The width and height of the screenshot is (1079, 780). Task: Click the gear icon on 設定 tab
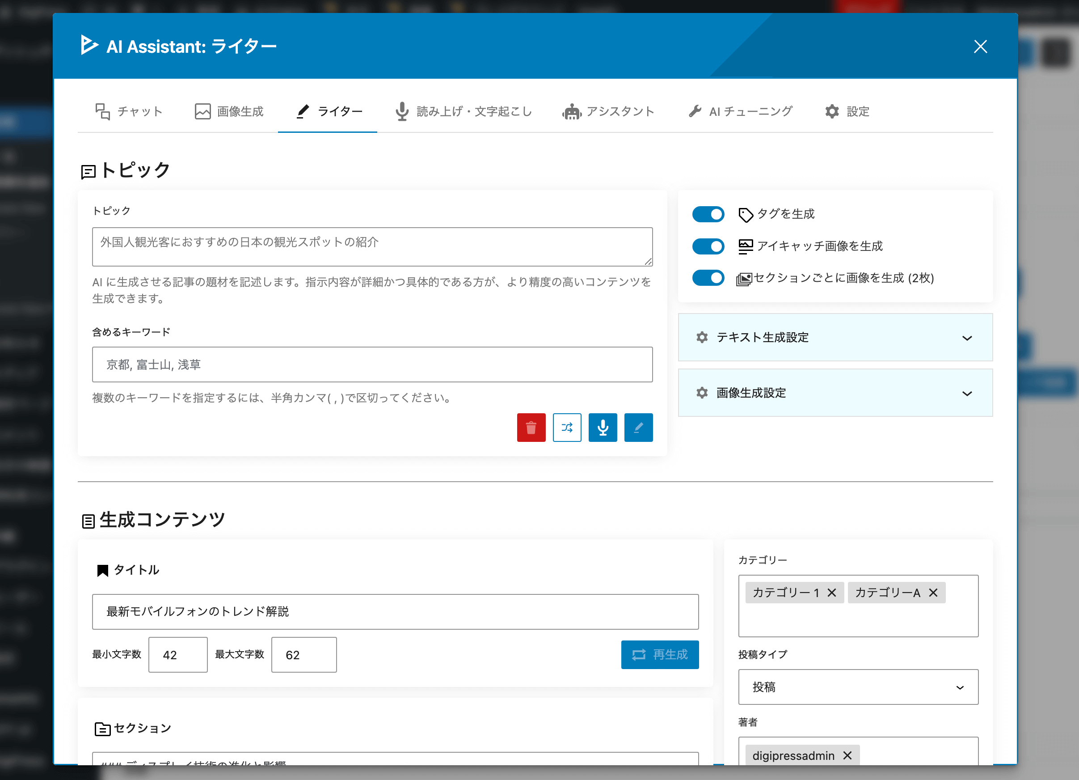(832, 111)
